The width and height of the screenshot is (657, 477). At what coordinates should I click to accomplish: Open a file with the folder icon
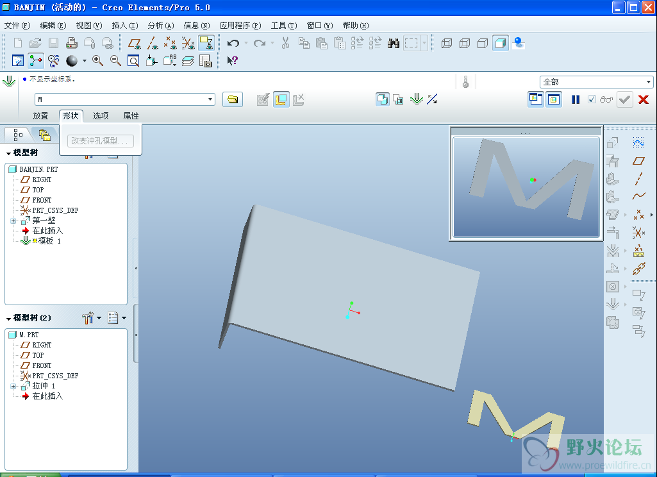(x=36, y=43)
